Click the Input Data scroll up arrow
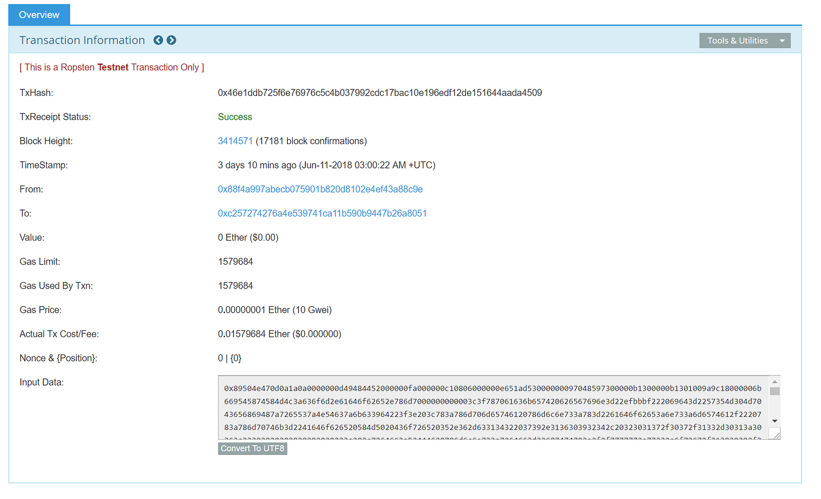821x499 pixels. point(775,382)
